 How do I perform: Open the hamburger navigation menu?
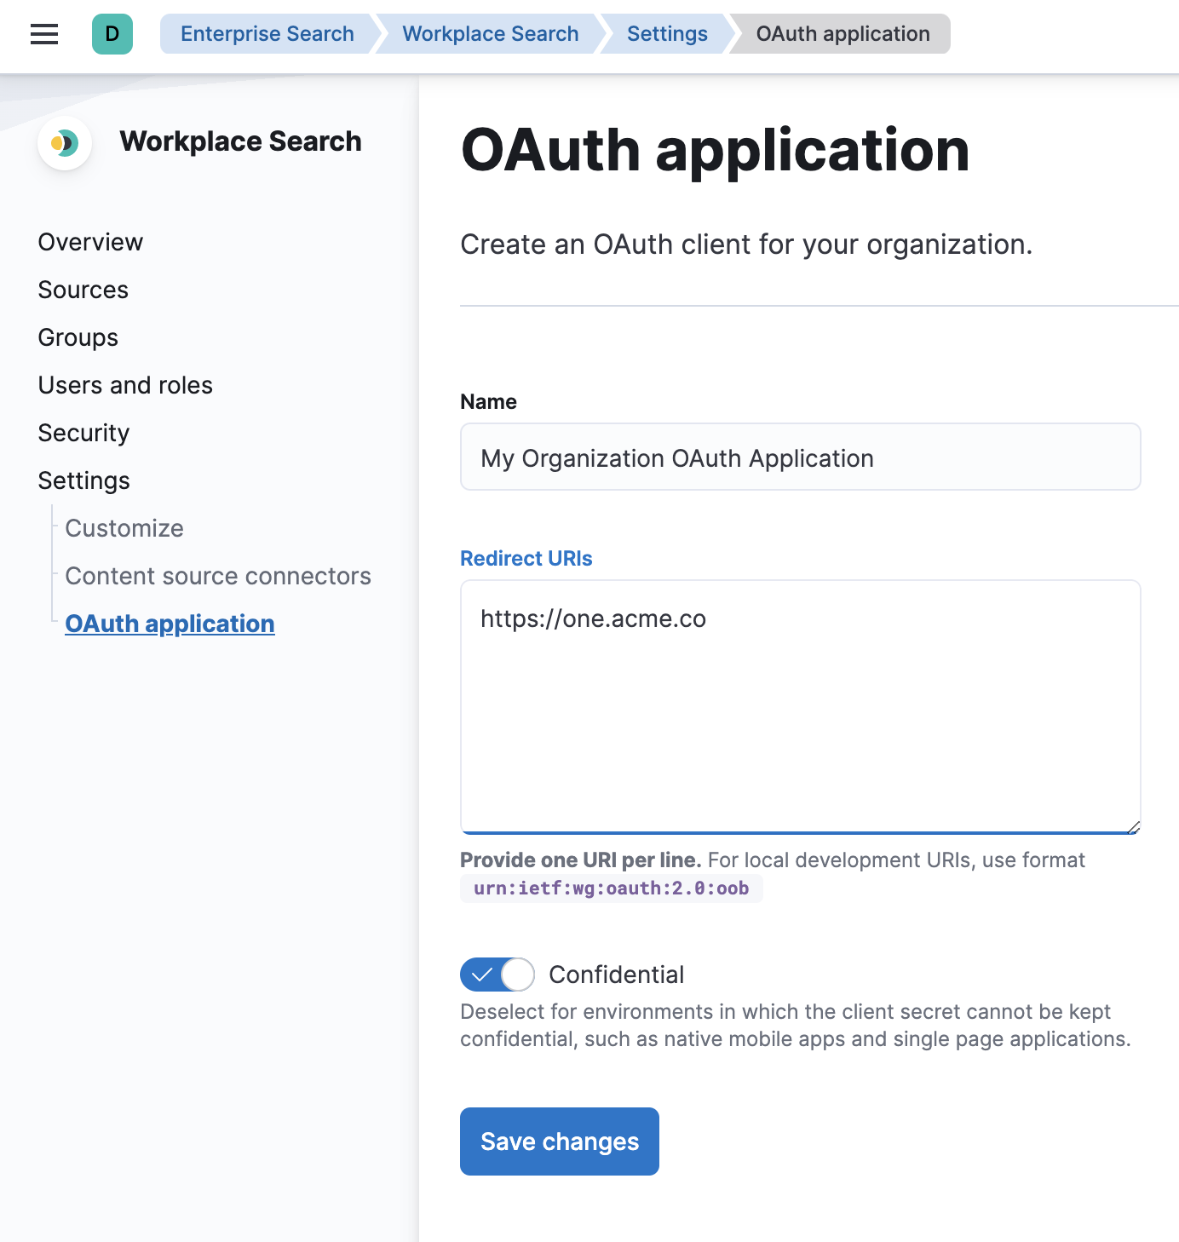coord(44,34)
